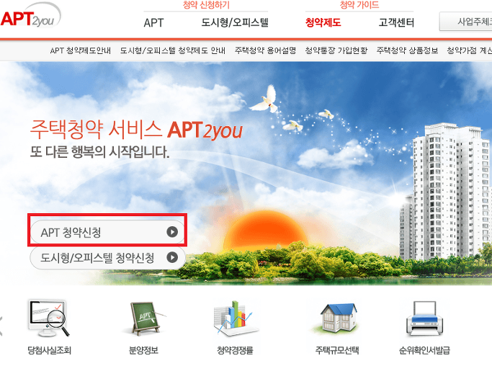
Task: Click the APT 청약신청 button
Action: pos(107,232)
